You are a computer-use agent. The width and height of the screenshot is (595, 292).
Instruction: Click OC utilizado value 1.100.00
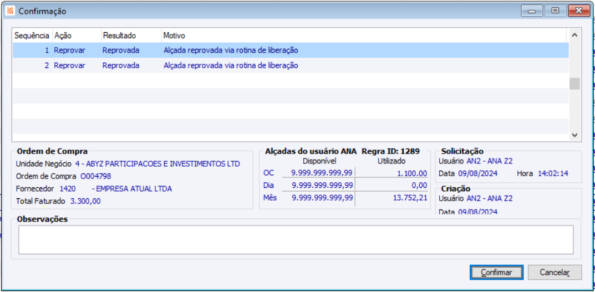pos(411,173)
